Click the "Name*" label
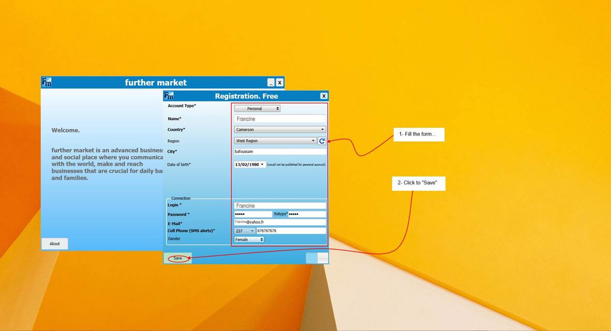 (x=174, y=119)
